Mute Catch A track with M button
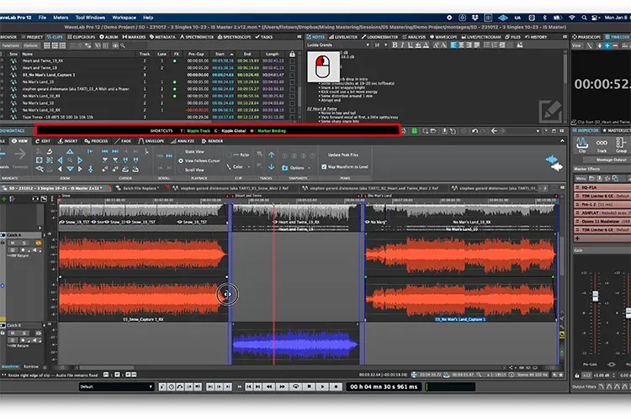 pos(13,243)
